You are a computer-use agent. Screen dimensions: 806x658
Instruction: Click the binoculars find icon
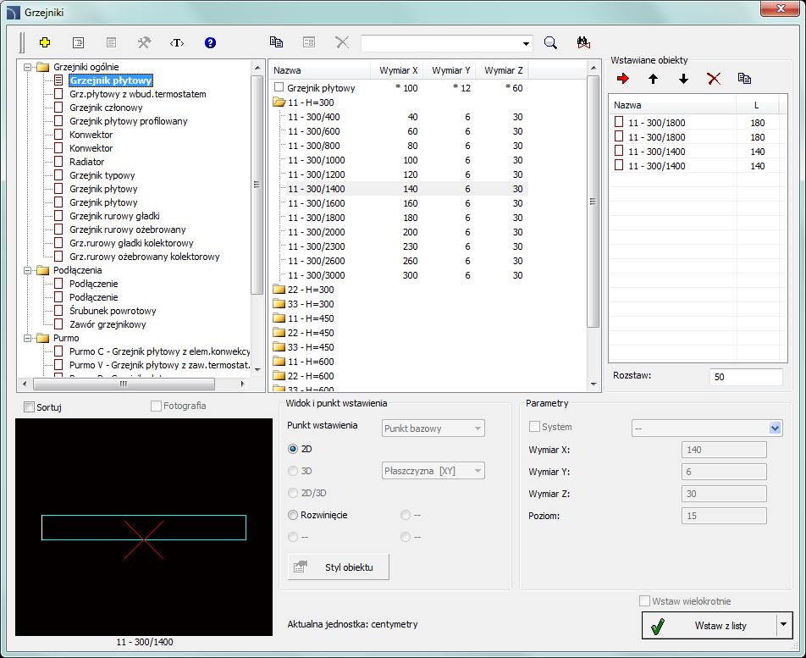point(583,42)
